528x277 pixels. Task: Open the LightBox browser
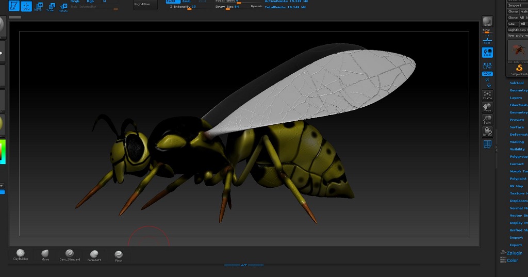(x=145, y=4)
